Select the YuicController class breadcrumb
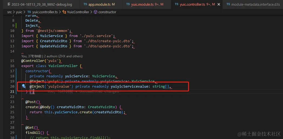The width and height of the screenshot is (283, 139). pyautogui.click(x=78, y=12)
